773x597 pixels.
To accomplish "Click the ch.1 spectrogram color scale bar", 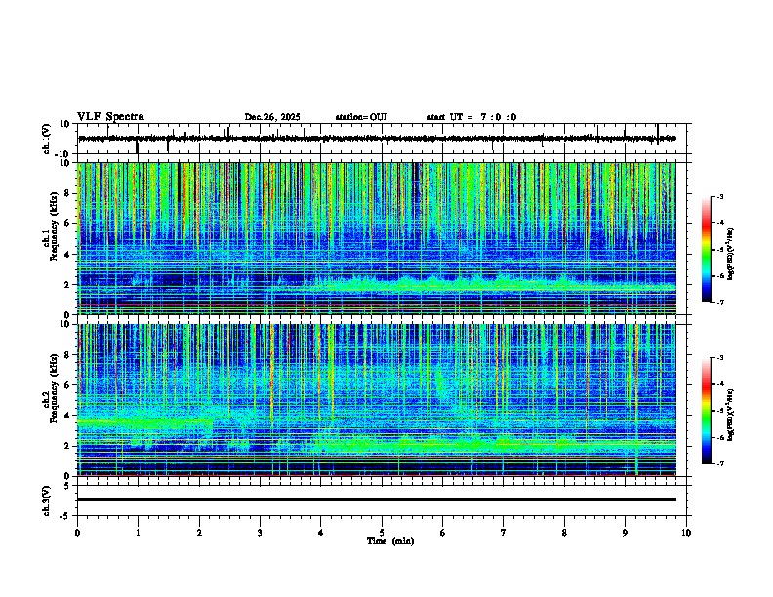I will 707,250.
